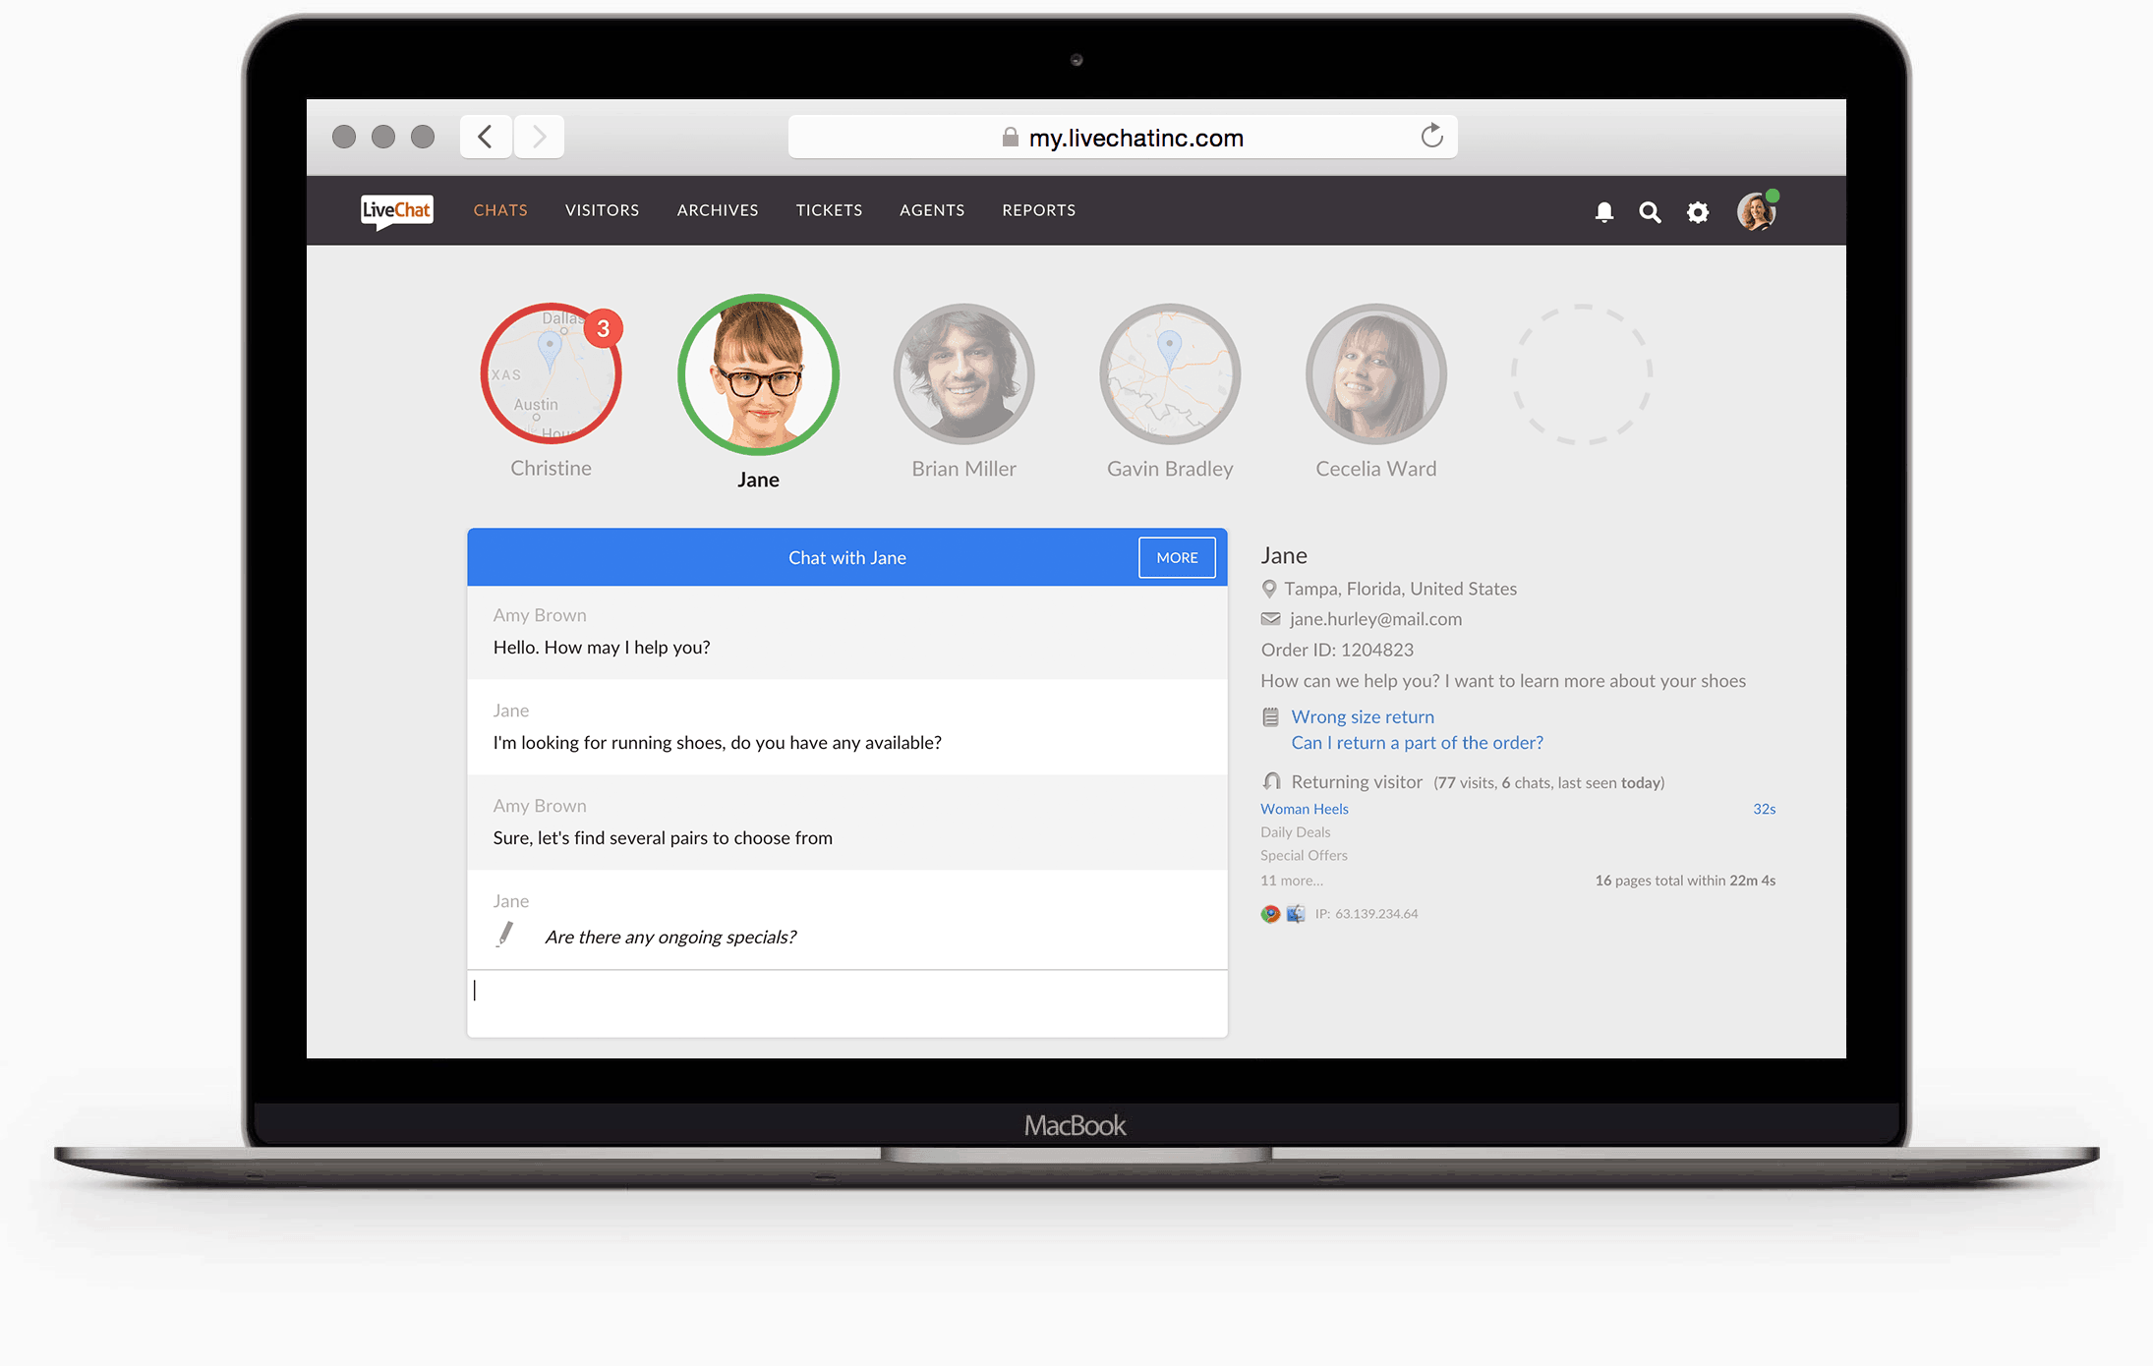The height and width of the screenshot is (1366, 2153).
Task: Open the ARCHIVES menu item
Action: click(x=717, y=210)
